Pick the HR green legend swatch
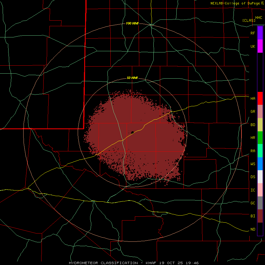 260,138
